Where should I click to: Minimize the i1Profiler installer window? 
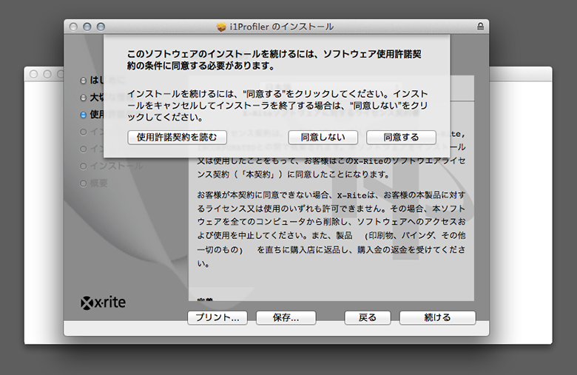[87, 27]
